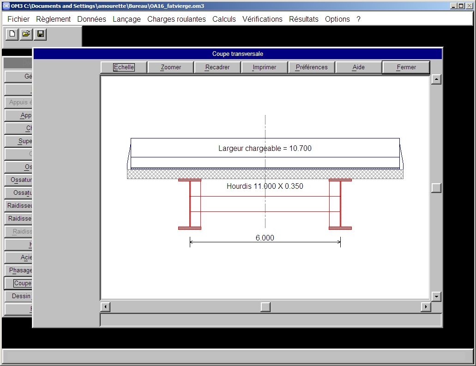This screenshot has width=476, height=366.
Task: Open the Règlement menu
Action: [54, 19]
